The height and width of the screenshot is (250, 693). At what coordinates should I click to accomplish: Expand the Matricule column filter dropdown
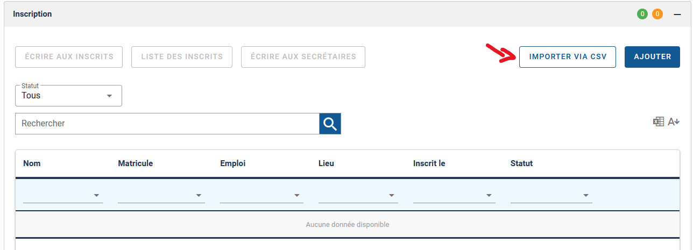coord(161,195)
